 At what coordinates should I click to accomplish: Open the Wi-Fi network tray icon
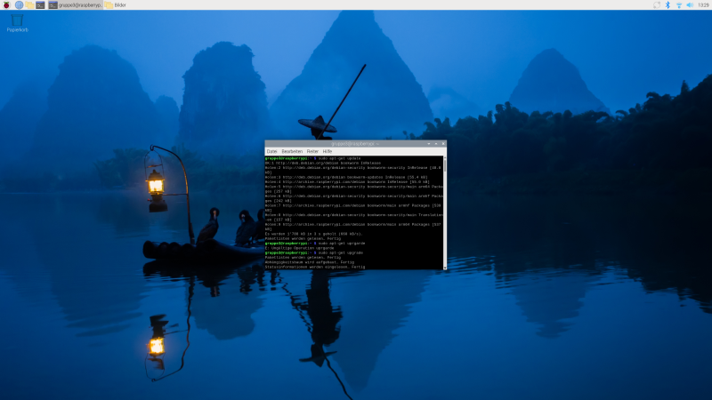[x=678, y=5]
